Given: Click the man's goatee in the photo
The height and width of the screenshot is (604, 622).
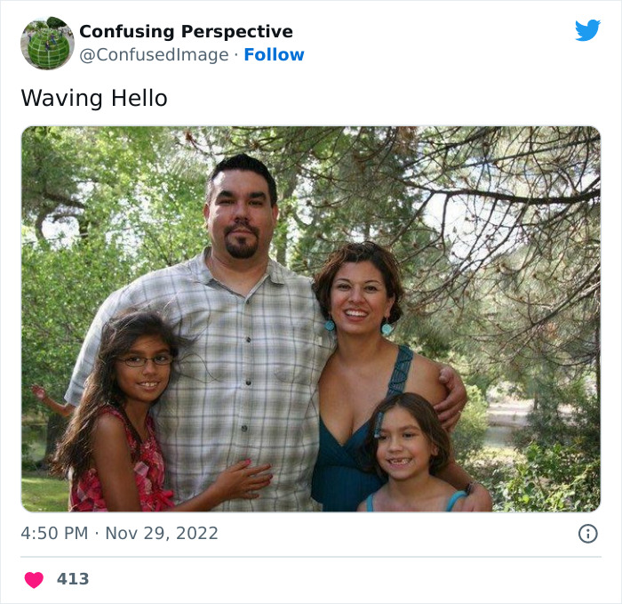Looking at the screenshot, I should (240, 245).
